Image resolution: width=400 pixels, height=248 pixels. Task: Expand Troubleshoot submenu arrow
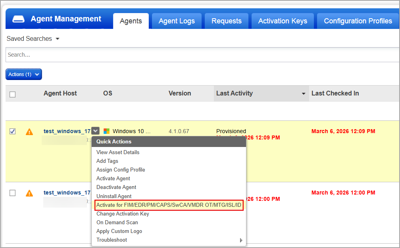[x=241, y=240]
